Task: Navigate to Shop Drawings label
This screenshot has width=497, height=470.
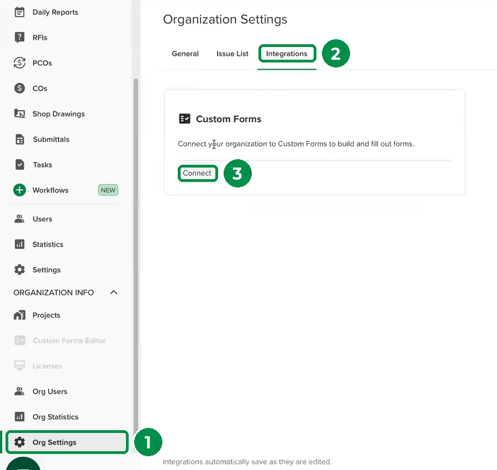Action: (x=59, y=113)
